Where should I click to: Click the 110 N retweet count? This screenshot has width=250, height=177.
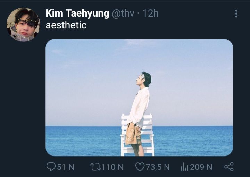click(112, 167)
